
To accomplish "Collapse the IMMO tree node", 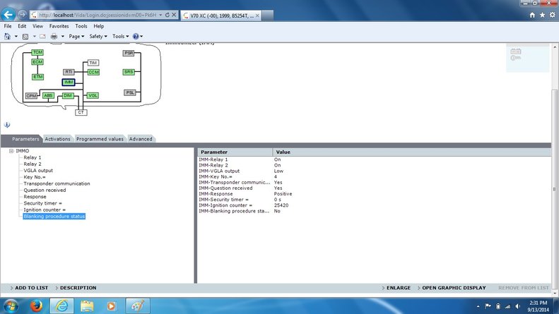I will pos(11,151).
